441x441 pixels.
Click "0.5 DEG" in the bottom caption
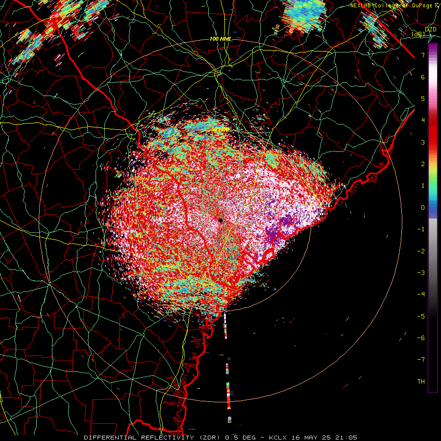pyautogui.click(x=241, y=438)
